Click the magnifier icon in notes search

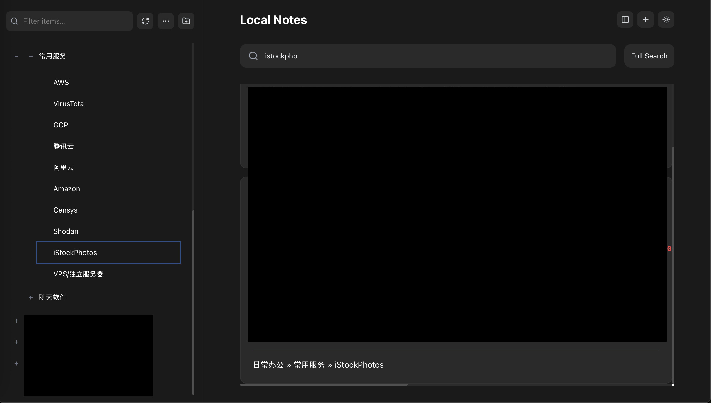(253, 56)
